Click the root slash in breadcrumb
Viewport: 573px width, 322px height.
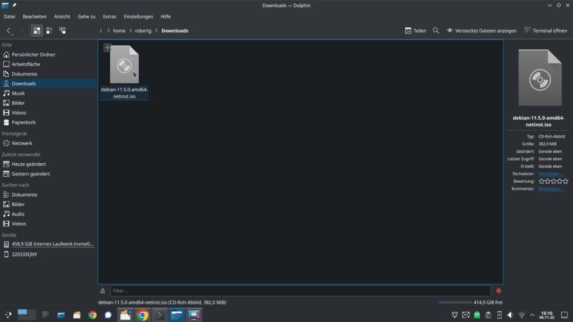pos(101,31)
